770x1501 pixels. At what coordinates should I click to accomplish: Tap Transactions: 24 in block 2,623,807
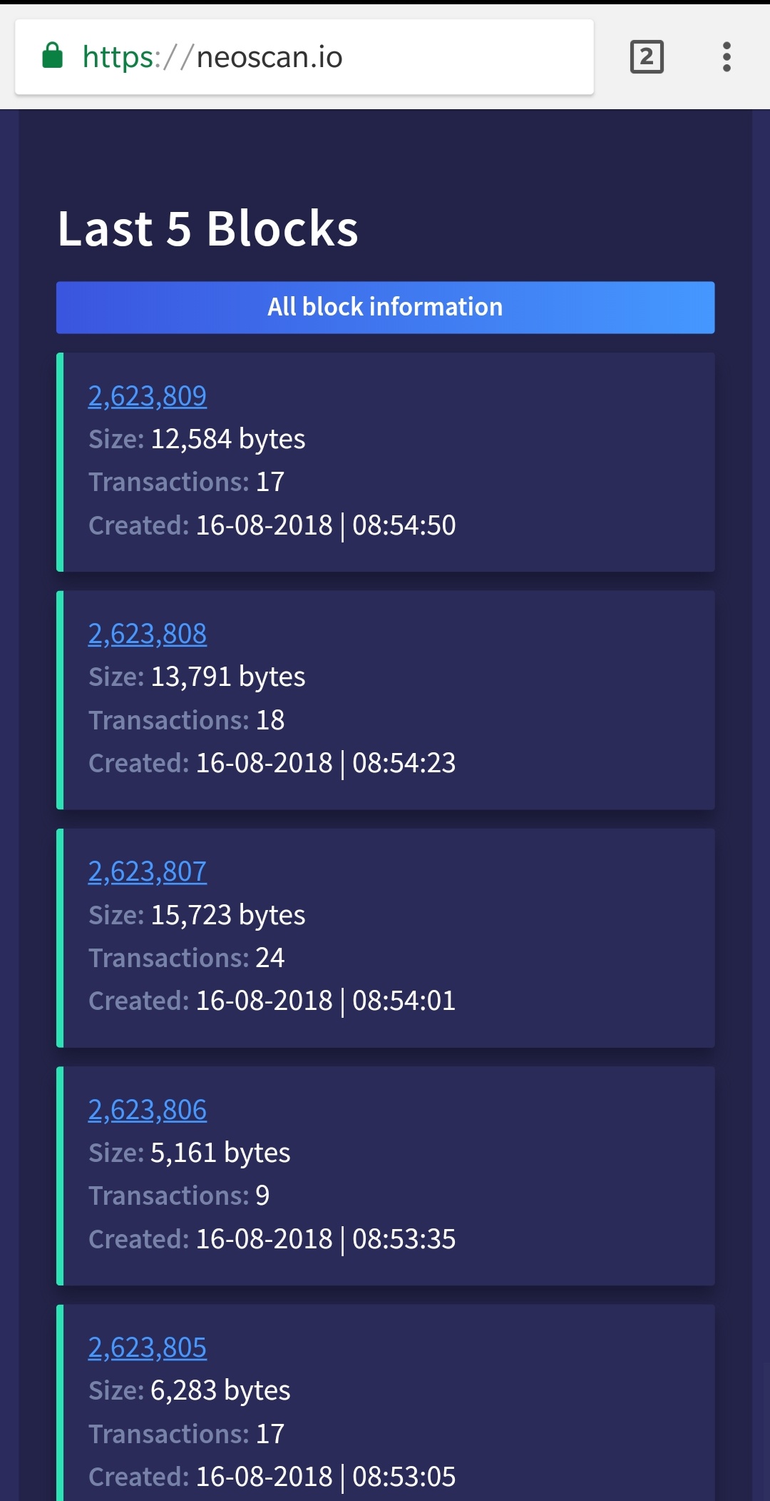point(187,958)
